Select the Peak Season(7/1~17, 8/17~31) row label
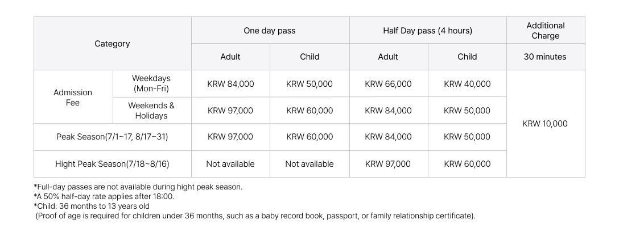 tap(112, 137)
